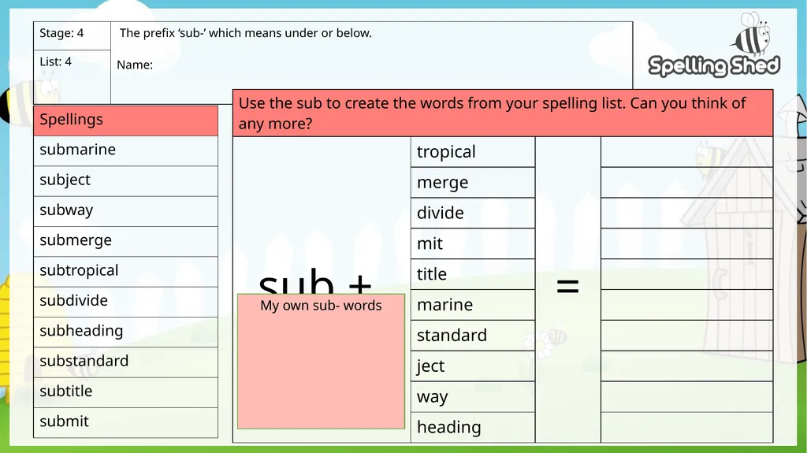Click the 'List: 4' cell
Viewport: 807px width, 453px height.
pyautogui.click(x=72, y=76)
